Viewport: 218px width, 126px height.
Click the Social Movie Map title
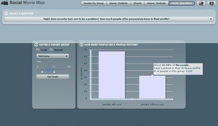click(27, 3)
